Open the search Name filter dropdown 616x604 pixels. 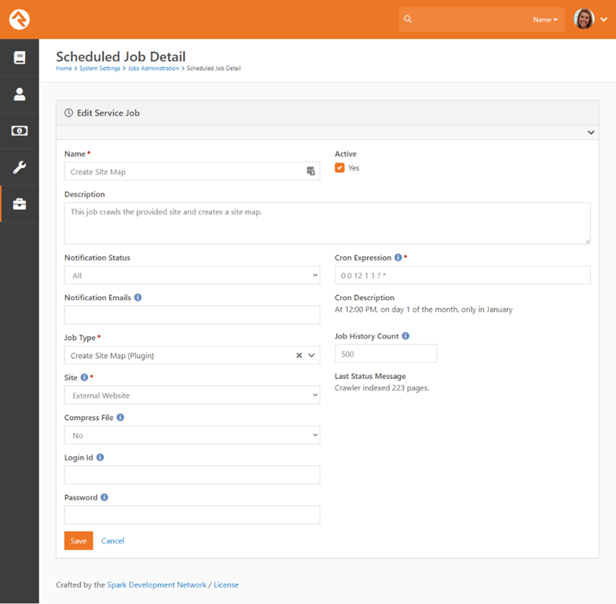pos(545,20)
